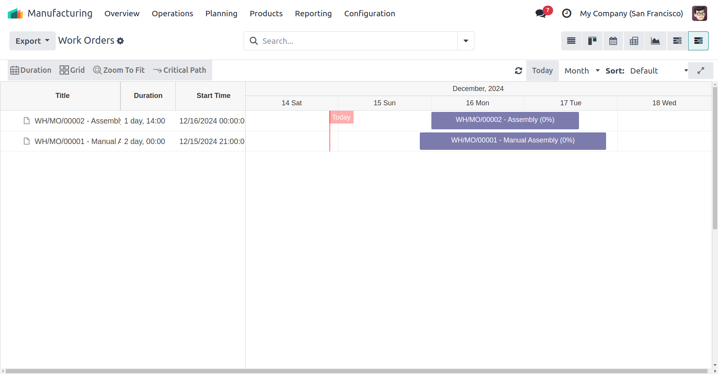
Task: Open the graph chart view
Action: 655,41
